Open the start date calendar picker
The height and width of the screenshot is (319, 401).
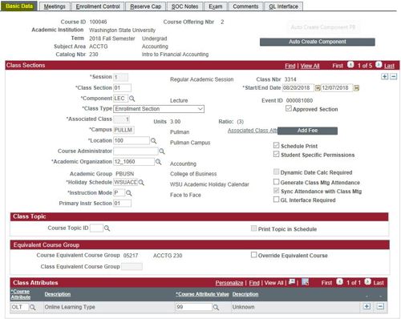tap(318, 88)
